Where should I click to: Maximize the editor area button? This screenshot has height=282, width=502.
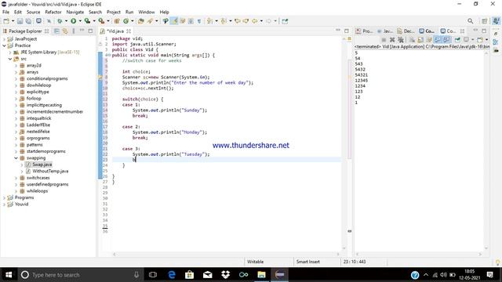347,31
